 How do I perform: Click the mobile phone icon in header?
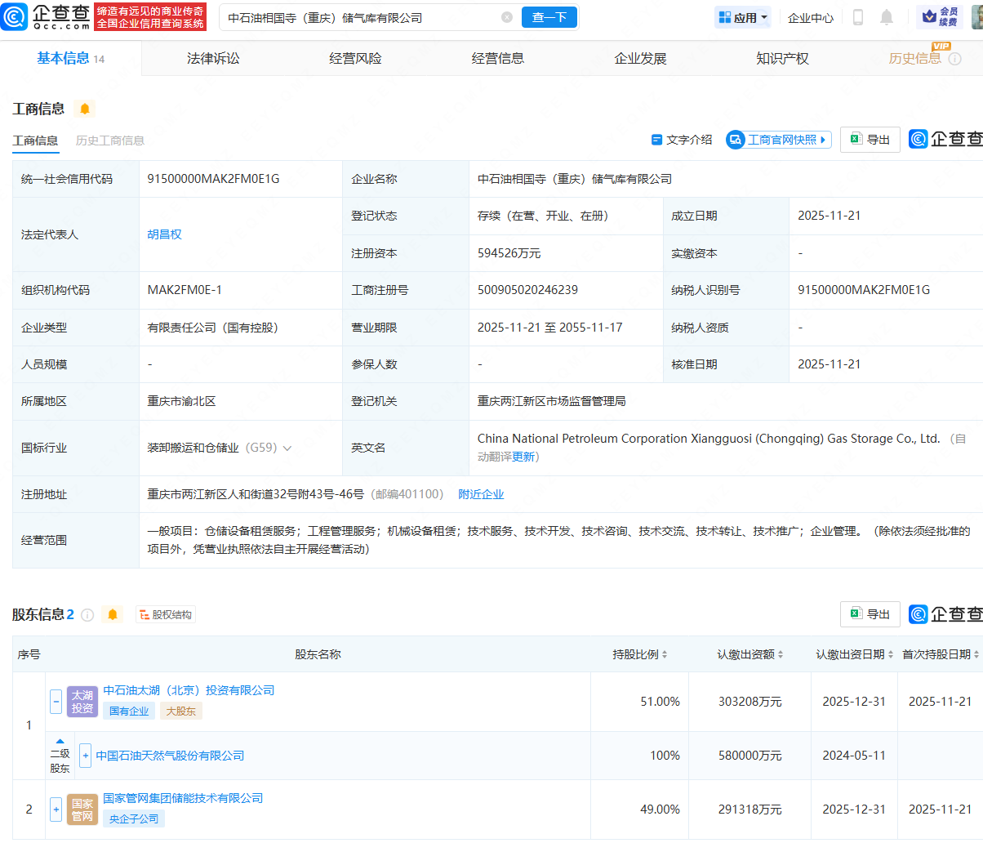coord(858,17)
